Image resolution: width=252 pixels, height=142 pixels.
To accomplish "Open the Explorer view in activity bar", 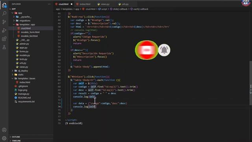I will [4, 5].
